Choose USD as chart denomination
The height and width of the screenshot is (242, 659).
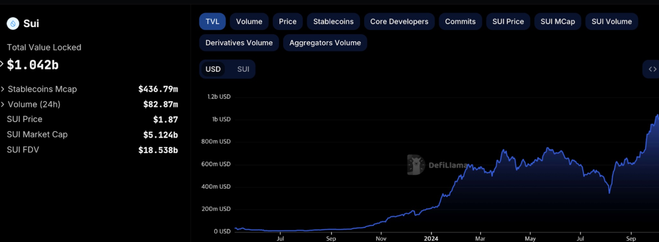tap(213, 69)
